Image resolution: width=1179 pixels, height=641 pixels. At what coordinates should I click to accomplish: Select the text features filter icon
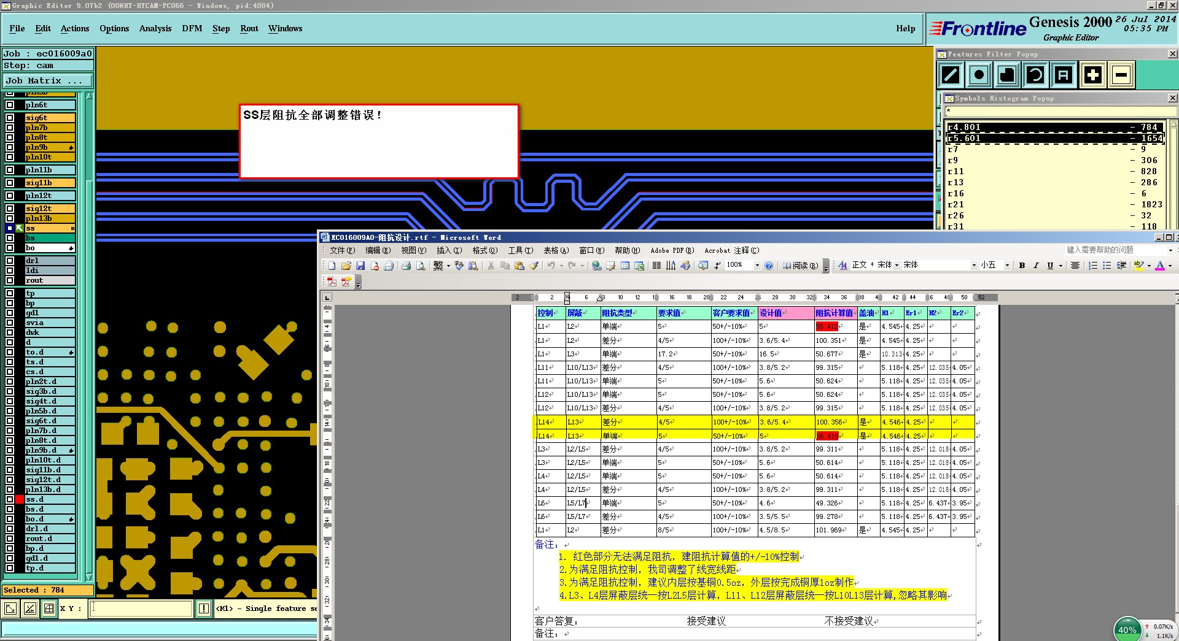coord(1064,75)
